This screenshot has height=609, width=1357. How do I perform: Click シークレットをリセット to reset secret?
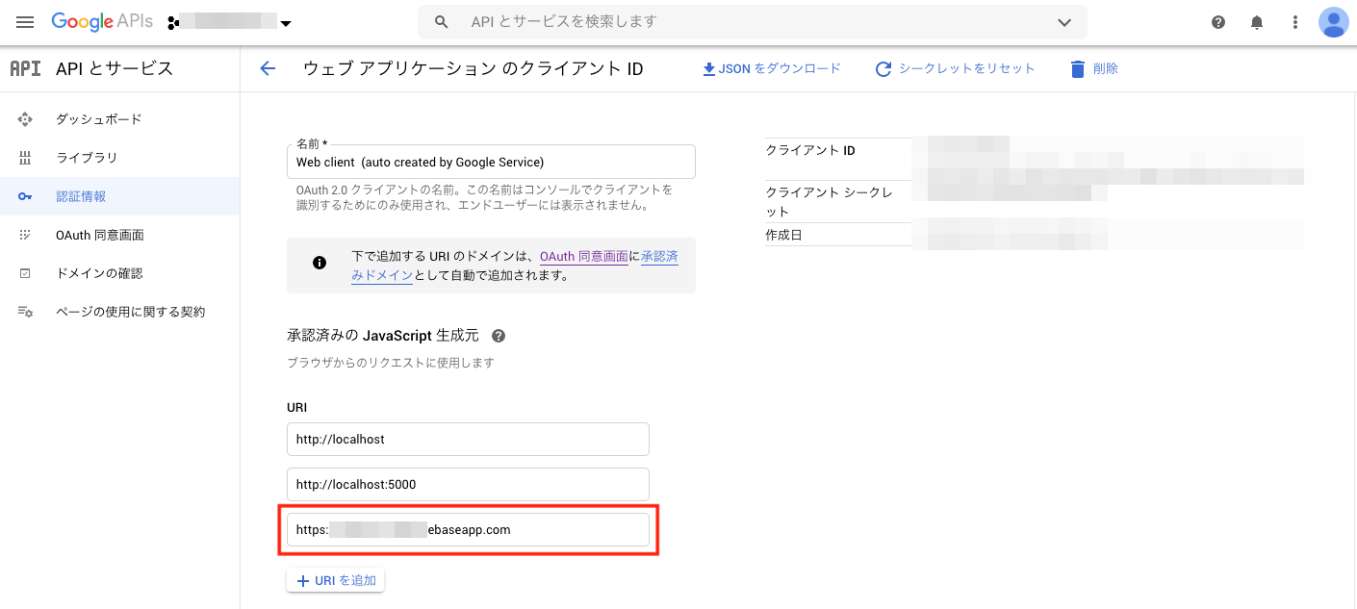tap(955, 67)
